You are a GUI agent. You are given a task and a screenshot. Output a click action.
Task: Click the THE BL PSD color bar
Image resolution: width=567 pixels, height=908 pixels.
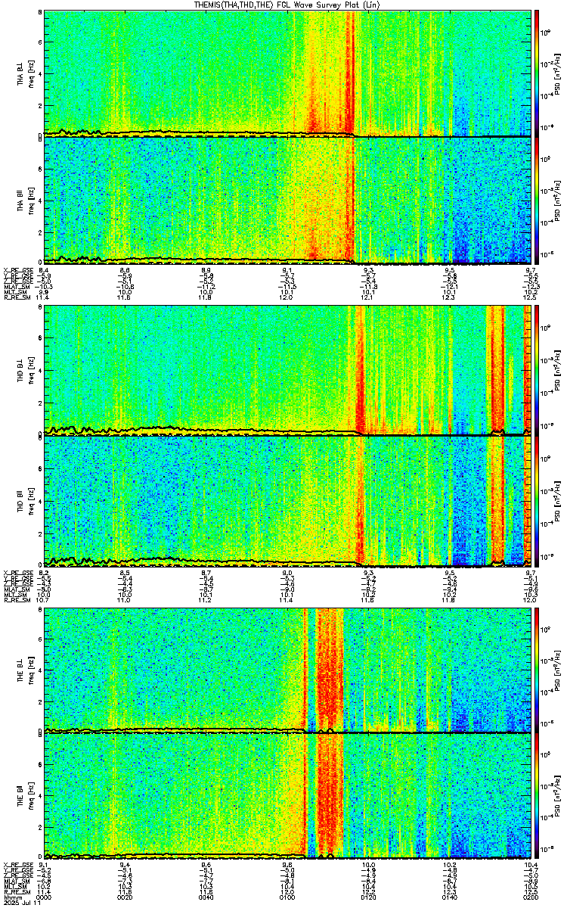coord(536,670)
